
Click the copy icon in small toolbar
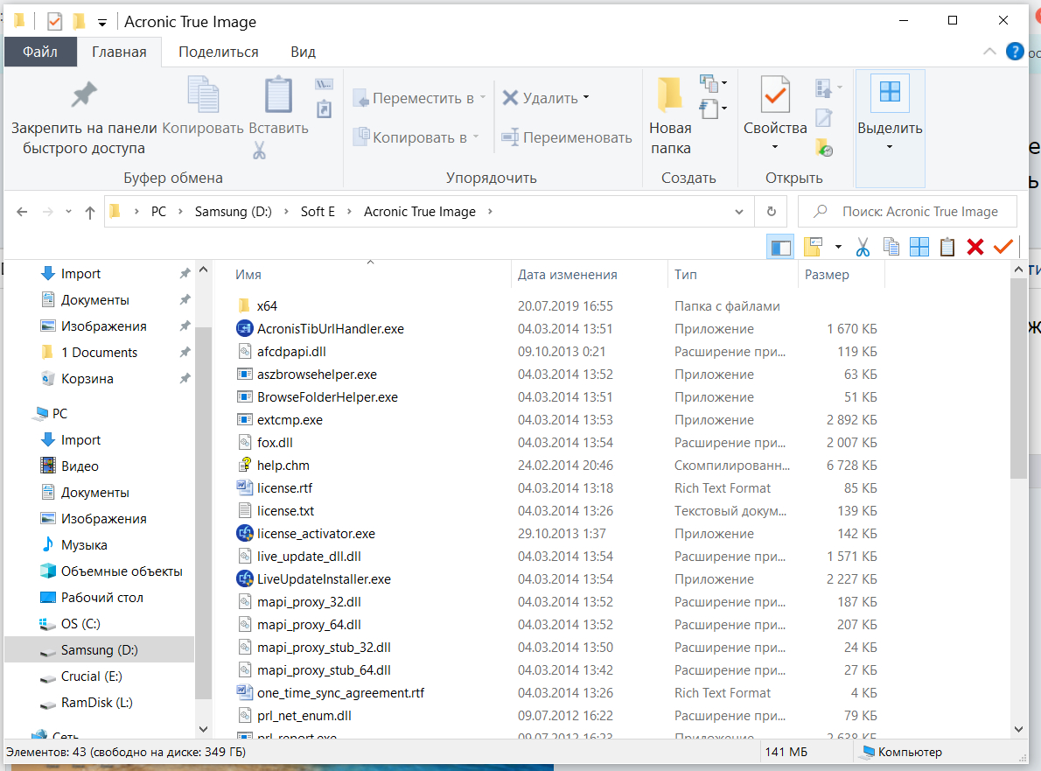(891, 247)
